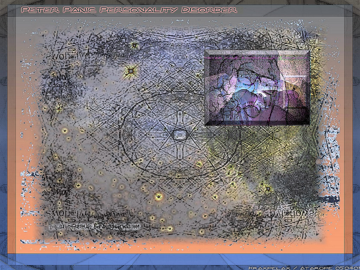Screen dimensions: 360x270
Task: Click the brightest yellow glowing dot near bottom center
Action: coord(159,197)
